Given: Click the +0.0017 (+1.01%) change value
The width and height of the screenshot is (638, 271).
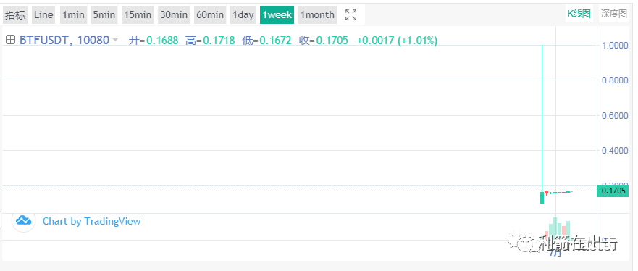Looking at the screenshot, I should [x=397, y=41].
